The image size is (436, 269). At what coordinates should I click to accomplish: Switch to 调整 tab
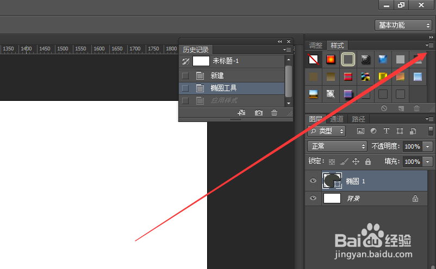coord(316,45)
